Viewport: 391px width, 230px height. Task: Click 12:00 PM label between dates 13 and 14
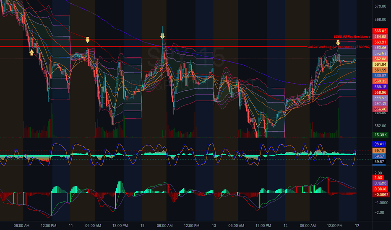(263, 225)
